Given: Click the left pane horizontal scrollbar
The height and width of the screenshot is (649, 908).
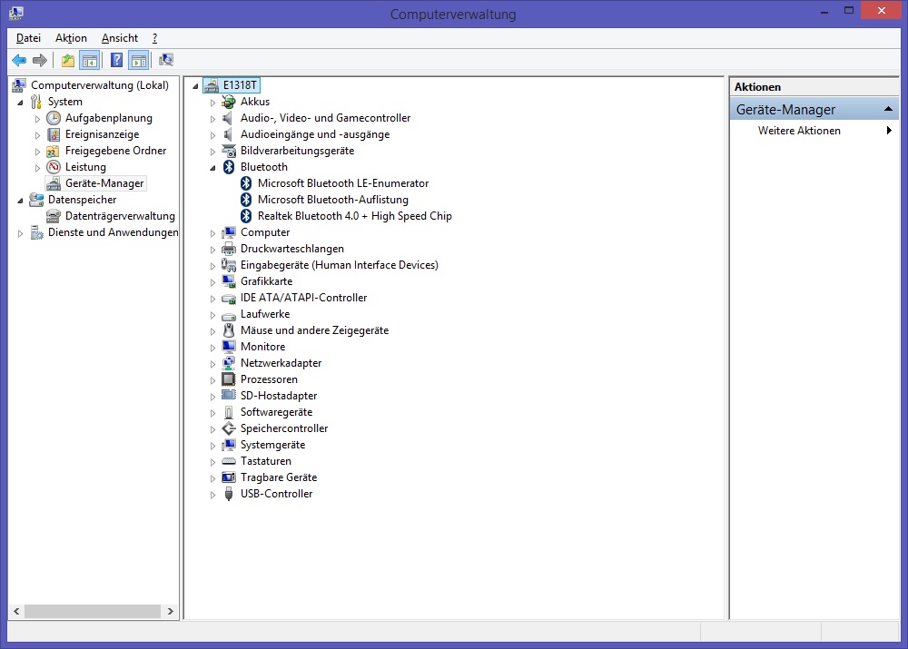Looking at the screenshot, I should click(91, 609).
